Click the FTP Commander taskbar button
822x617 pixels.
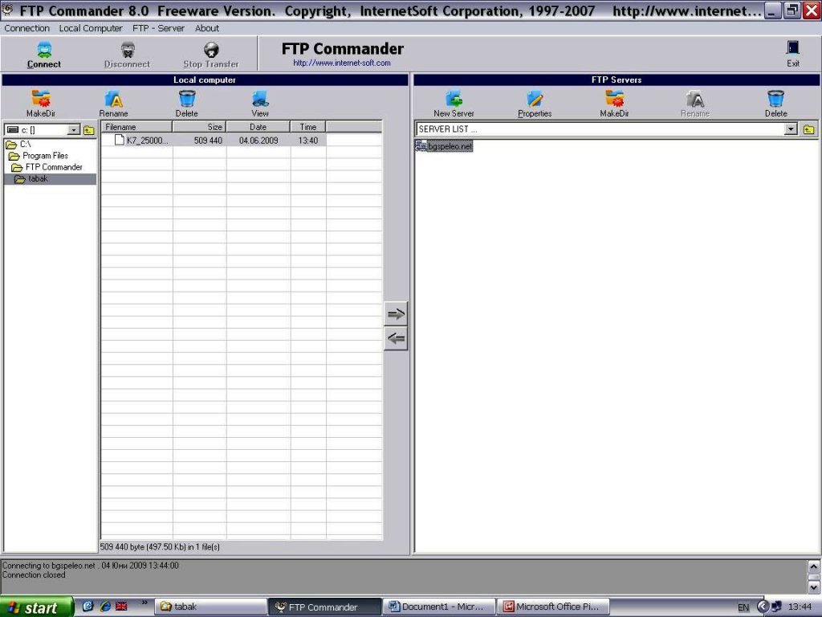(x=325, y=607)
